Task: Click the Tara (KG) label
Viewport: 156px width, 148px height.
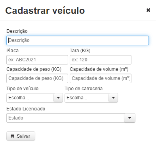Action: coord(80,51)
